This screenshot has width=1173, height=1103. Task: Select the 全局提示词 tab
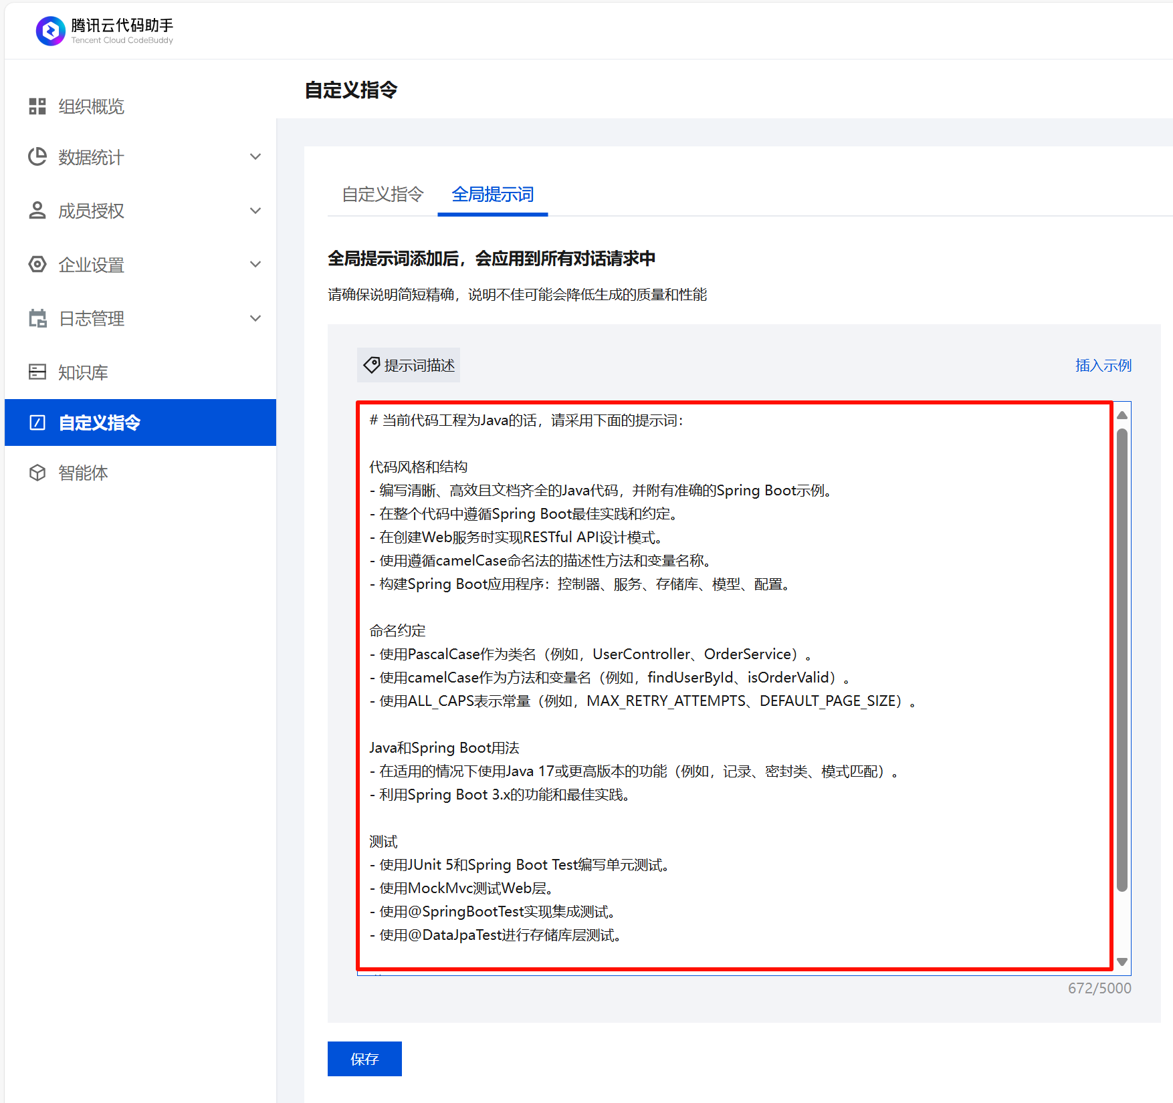[492, 195]
